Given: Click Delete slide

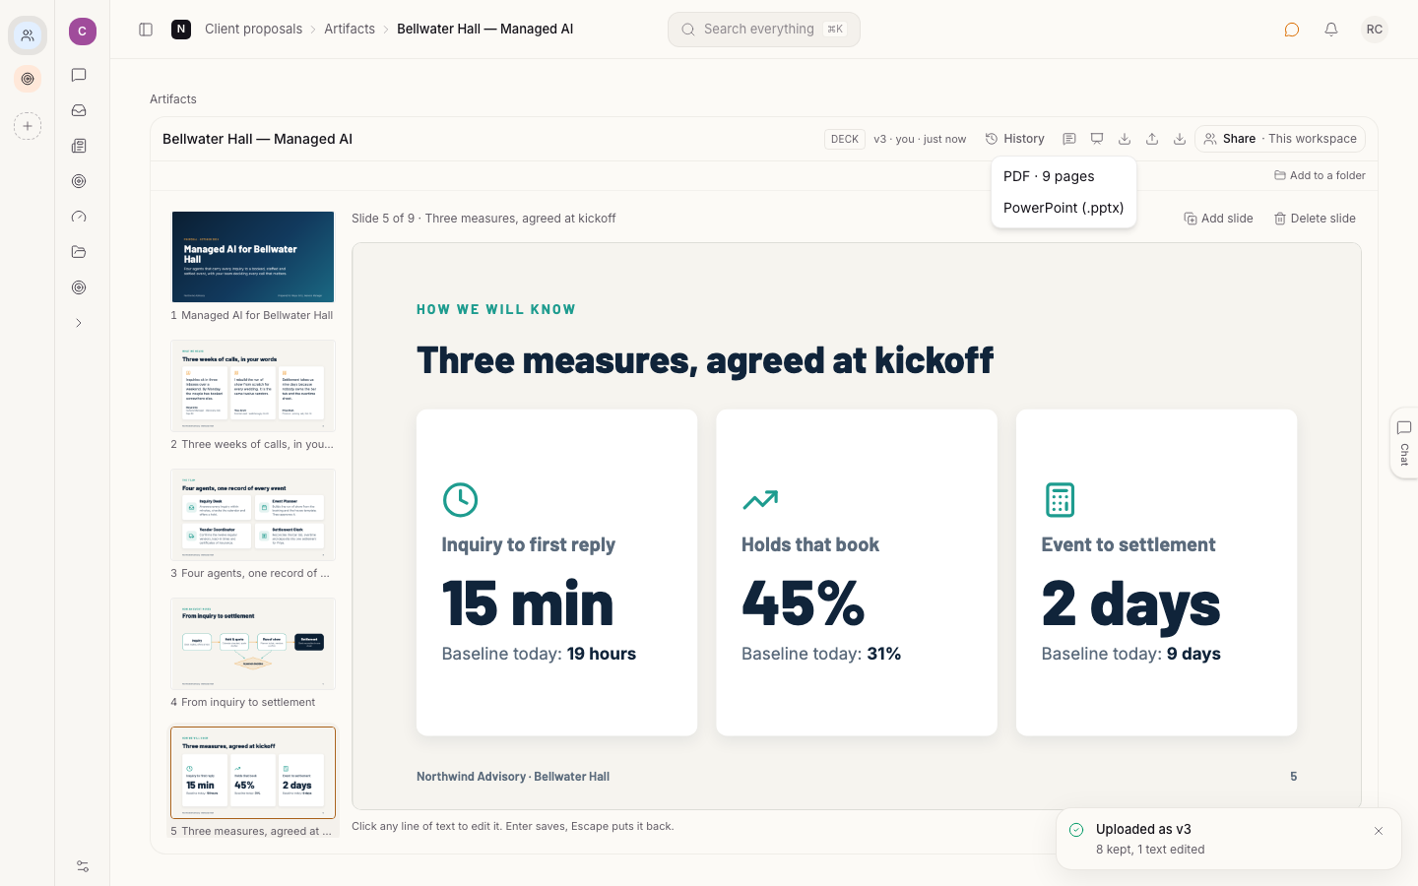Looking at the screenshot, I should coord(1315,219).
